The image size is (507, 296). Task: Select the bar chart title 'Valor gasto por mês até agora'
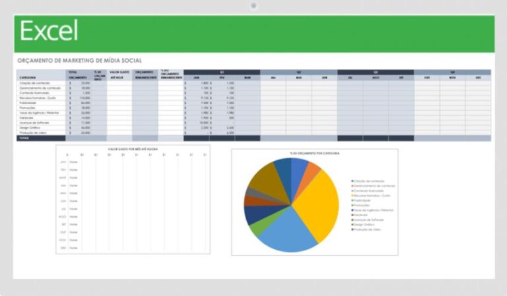pyautogui.click(x=133, y=149)
